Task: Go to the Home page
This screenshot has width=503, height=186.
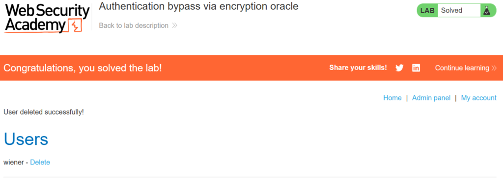Action: pyautogui.click(x=392, y=98)
